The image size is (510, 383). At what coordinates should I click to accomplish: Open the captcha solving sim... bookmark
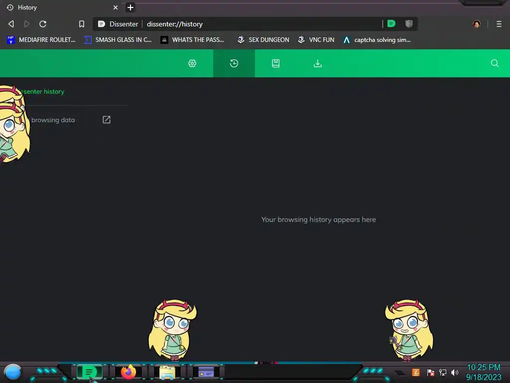377,40
